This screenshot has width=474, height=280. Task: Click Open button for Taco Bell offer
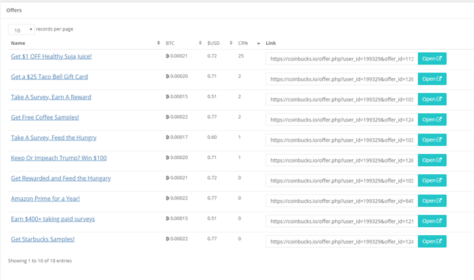pyautogui.click(x=432, y=79)
